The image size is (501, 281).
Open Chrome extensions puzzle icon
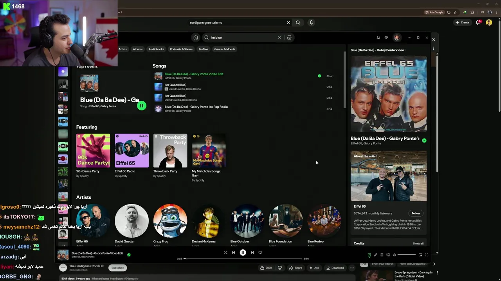pyautogui.click(x=472, y=12)
